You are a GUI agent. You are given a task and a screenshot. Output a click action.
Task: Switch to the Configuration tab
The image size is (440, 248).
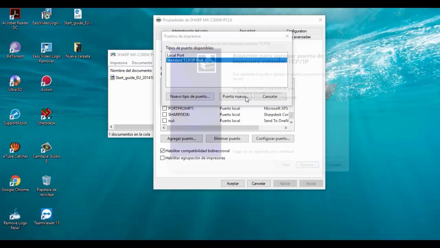(297, 31)
